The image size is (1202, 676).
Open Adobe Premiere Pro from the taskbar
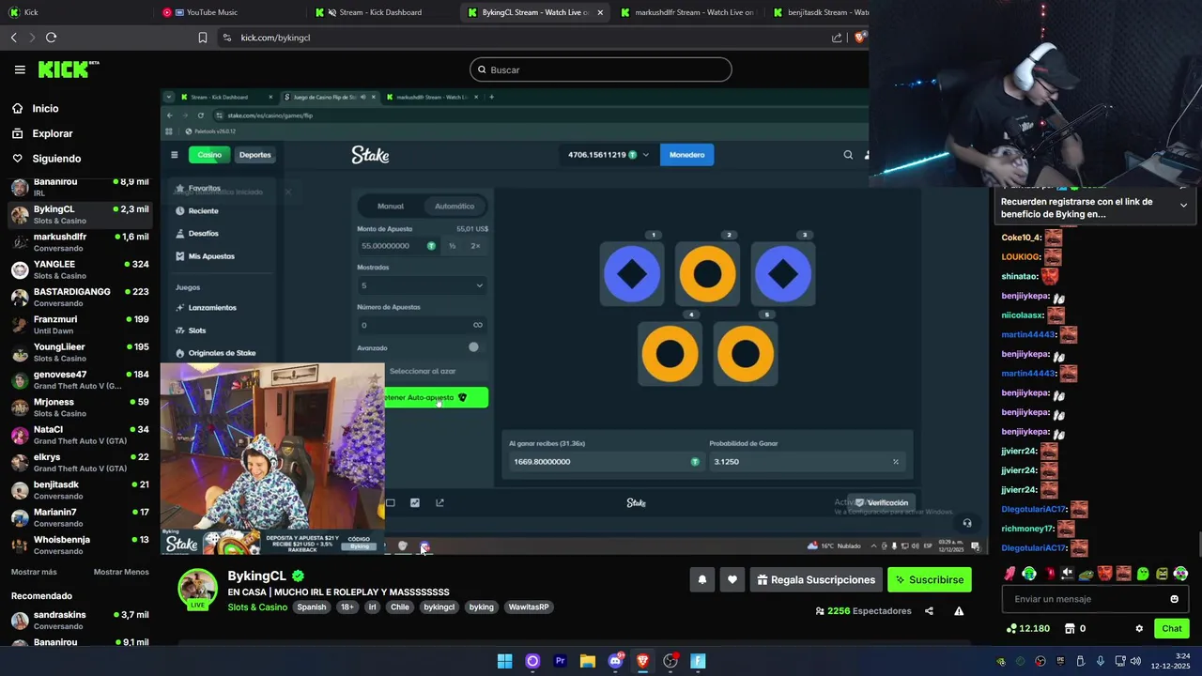(x=560, y=661)
